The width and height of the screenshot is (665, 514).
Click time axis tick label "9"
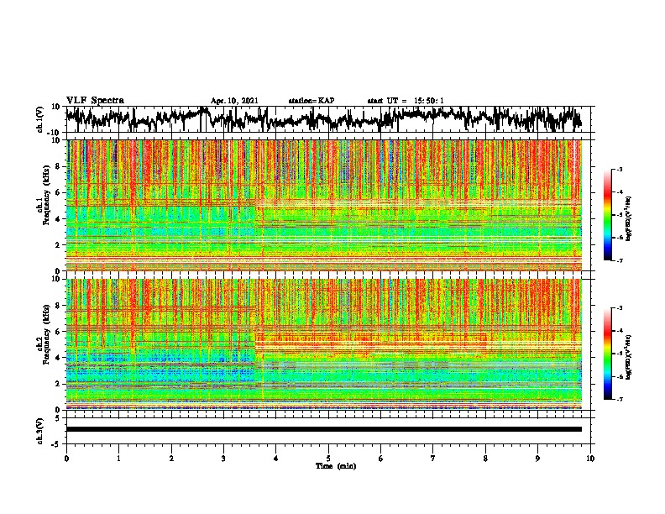point(537,459)
